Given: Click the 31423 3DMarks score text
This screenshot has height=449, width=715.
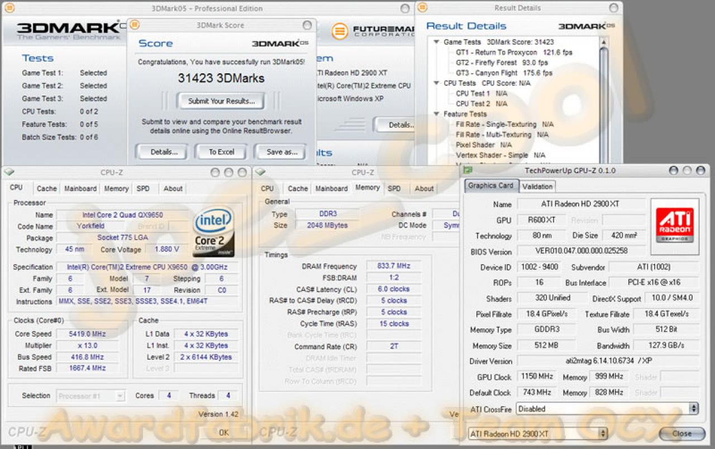Looking at the screenshot, I should (x=221, y=78).
